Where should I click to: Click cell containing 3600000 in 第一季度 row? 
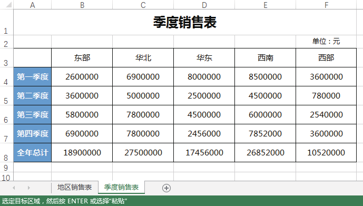pos(326,77)
